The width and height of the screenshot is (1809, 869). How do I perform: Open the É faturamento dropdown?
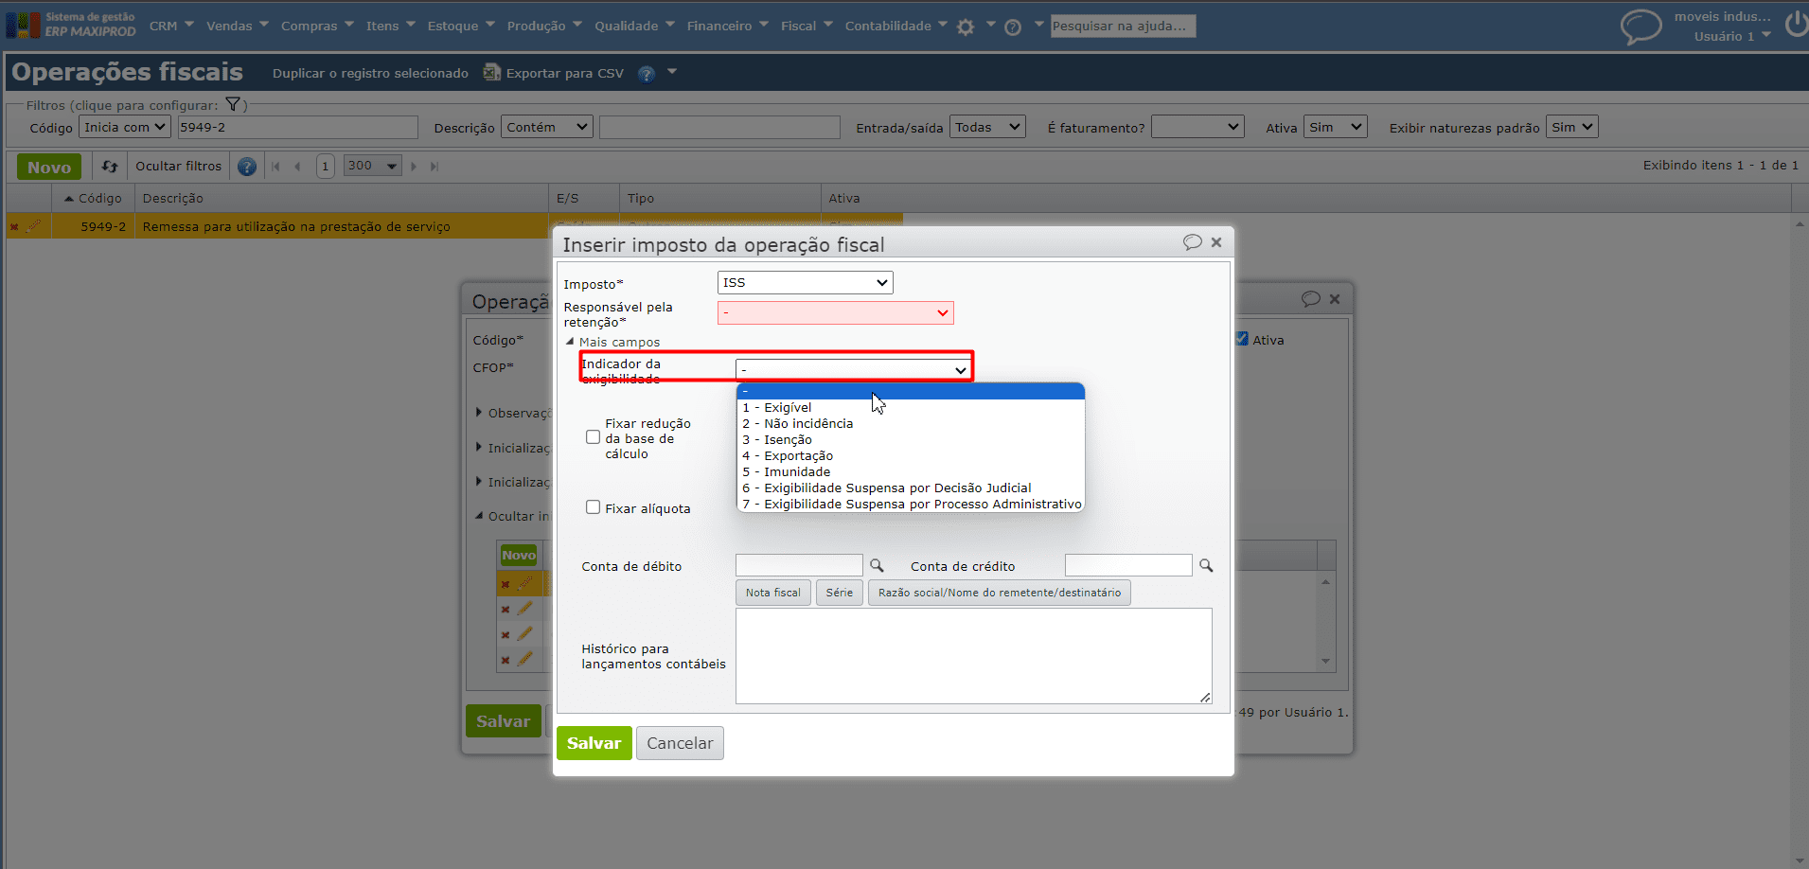[x=1197, y=127]
